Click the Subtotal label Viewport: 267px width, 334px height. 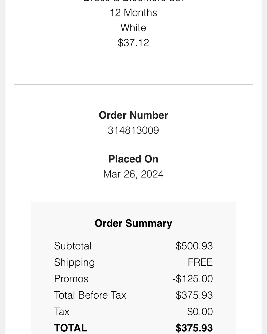(73, 246)
